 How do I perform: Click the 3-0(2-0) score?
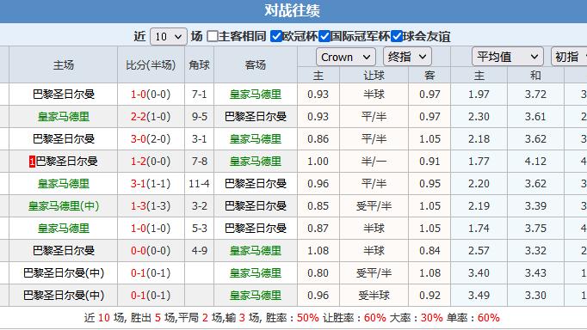151,139
